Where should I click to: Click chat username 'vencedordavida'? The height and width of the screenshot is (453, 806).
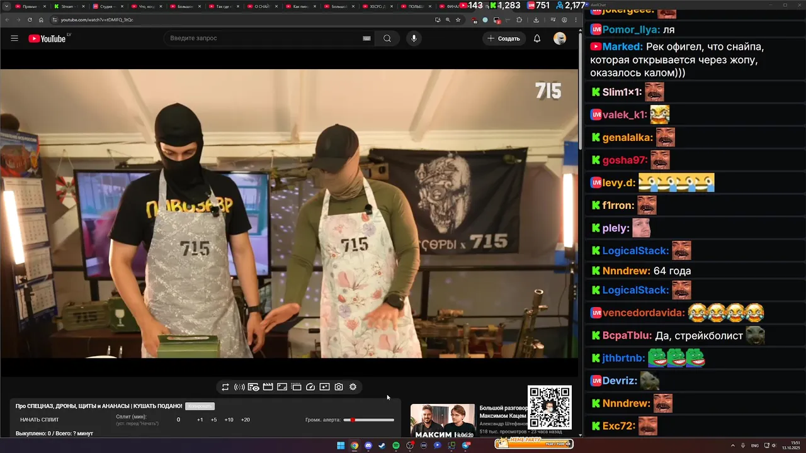pyautogui.click(x=644, y=313)
